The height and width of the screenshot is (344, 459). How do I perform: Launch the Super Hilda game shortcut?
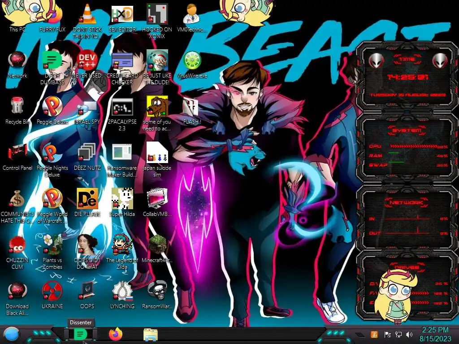click(x=122, y=202)
